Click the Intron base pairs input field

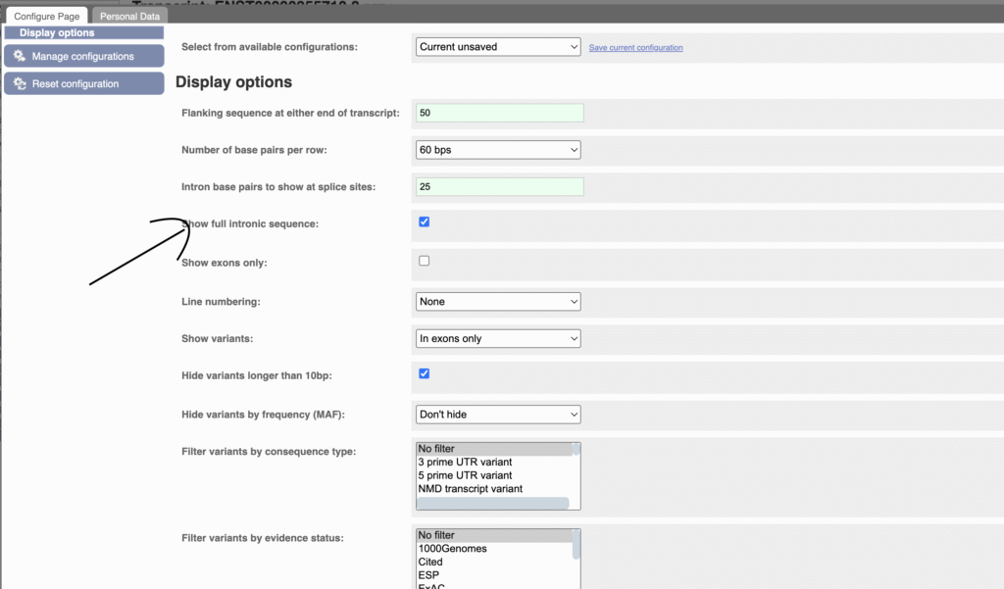point(499,187)
